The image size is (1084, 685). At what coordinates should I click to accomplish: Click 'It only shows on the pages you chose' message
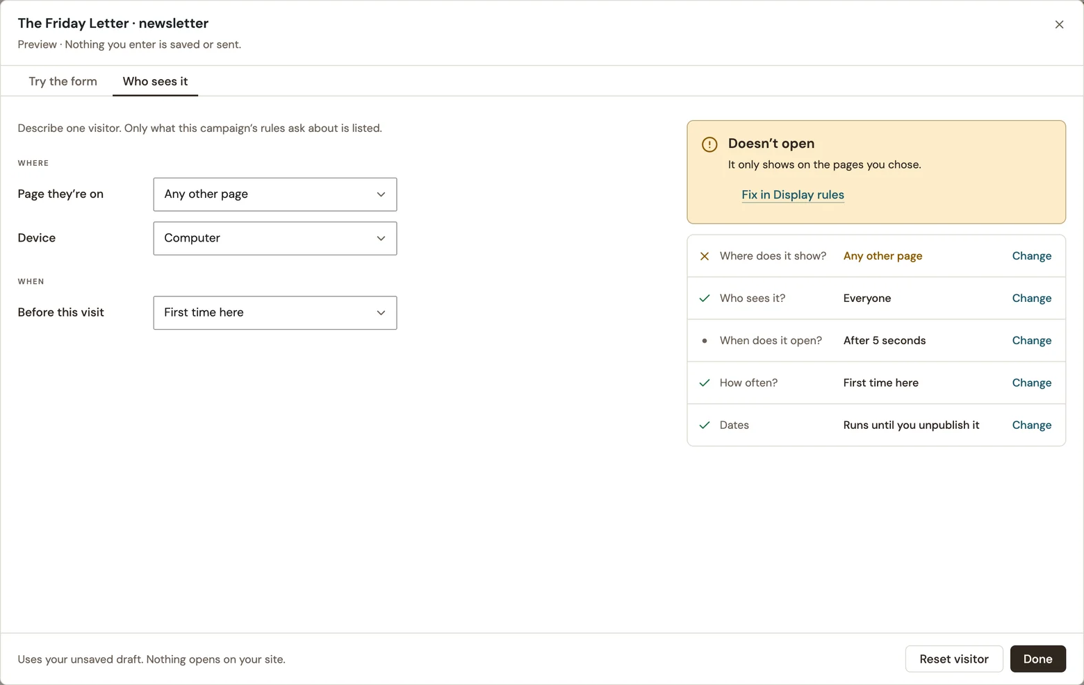(x=825, y=165)
